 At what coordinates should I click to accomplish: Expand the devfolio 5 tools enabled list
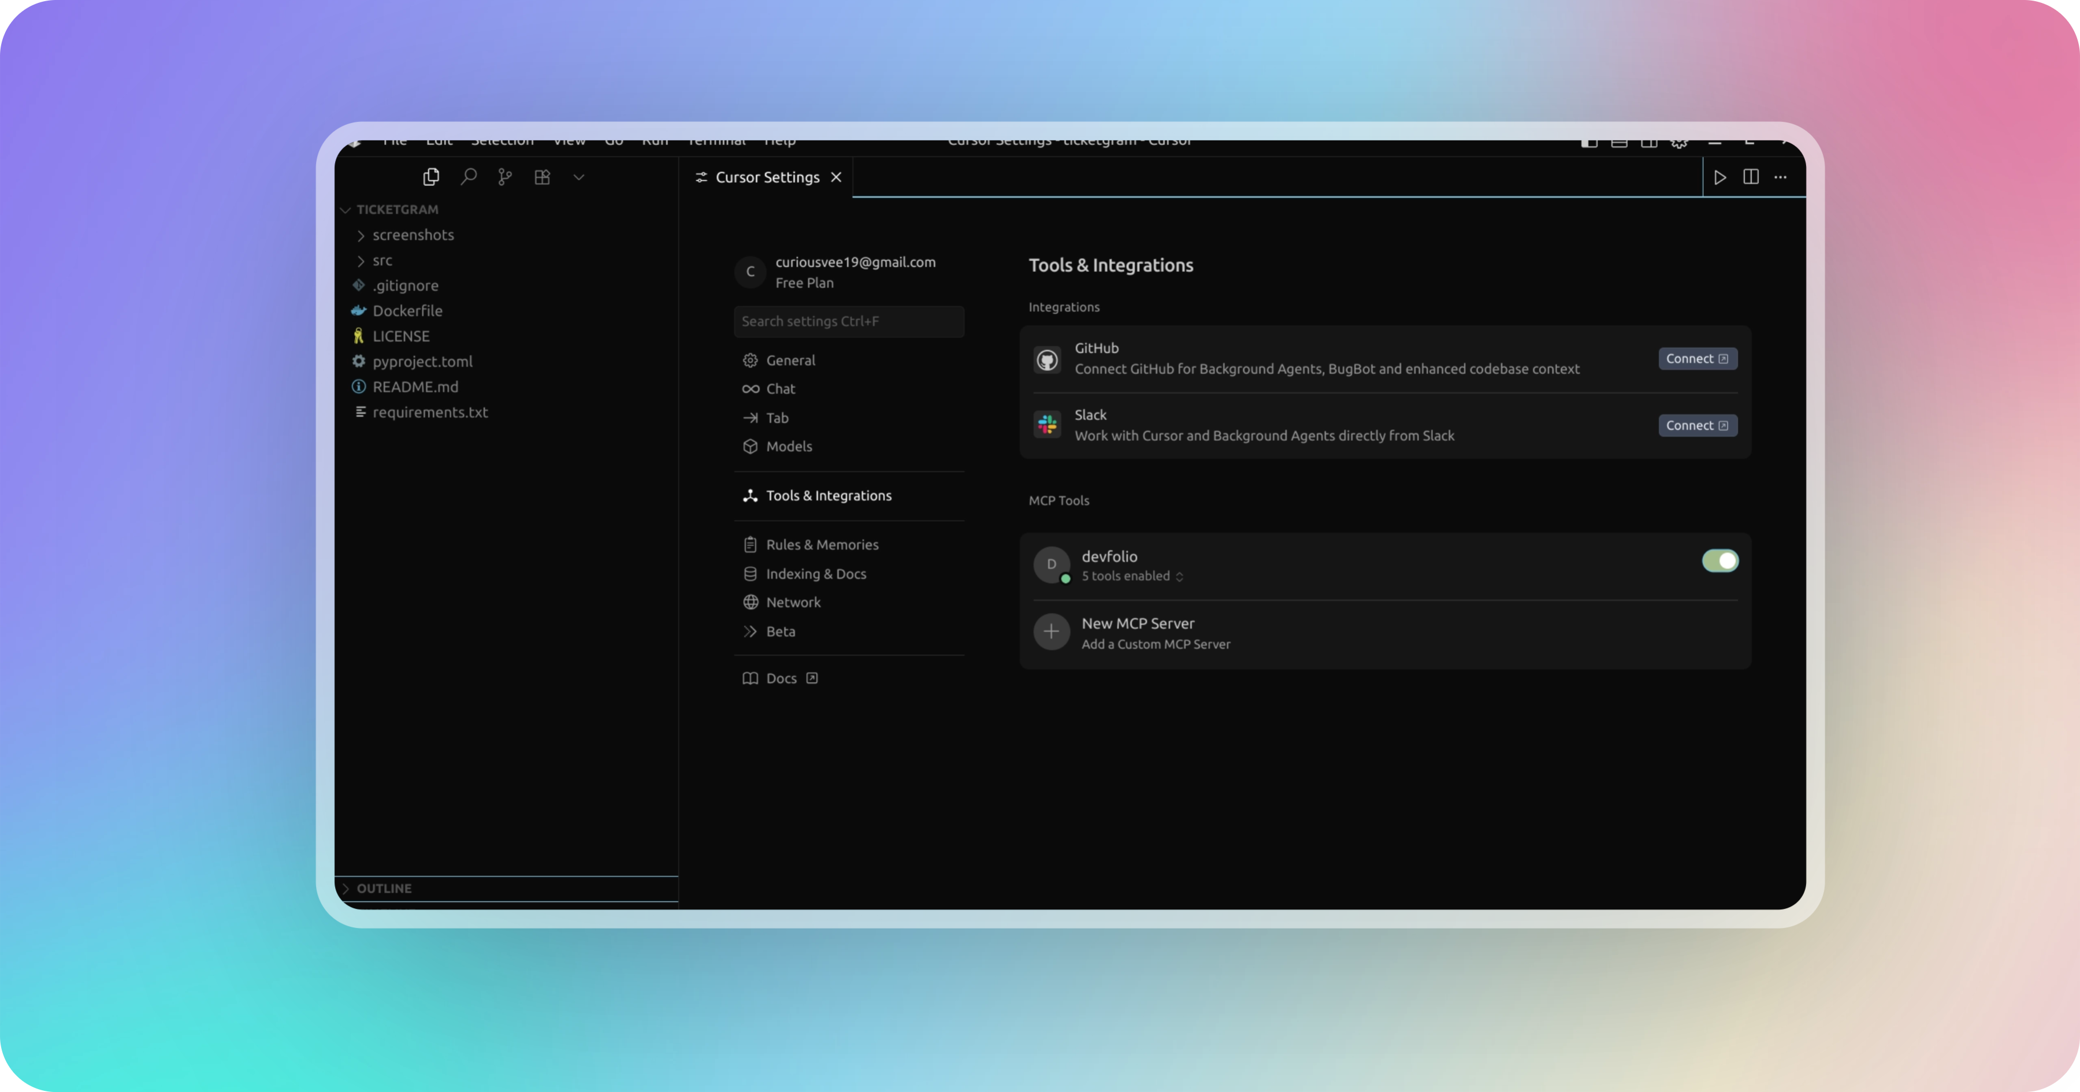click(1132, 576)
